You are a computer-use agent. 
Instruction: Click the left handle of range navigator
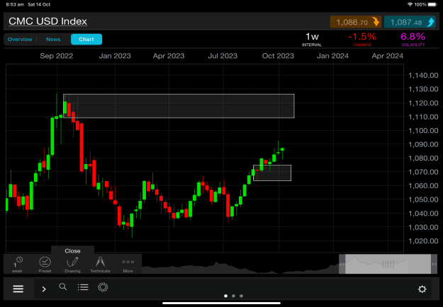pyautogui.click(x=342, y=264)
